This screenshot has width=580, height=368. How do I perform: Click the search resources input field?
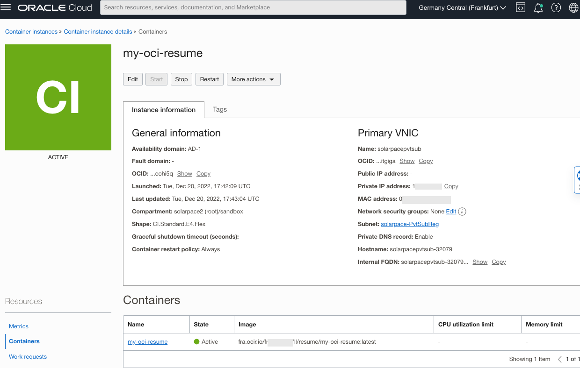(x=253, y=7)
